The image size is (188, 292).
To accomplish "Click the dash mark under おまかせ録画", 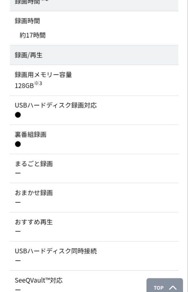I will [x=18, y=202].
